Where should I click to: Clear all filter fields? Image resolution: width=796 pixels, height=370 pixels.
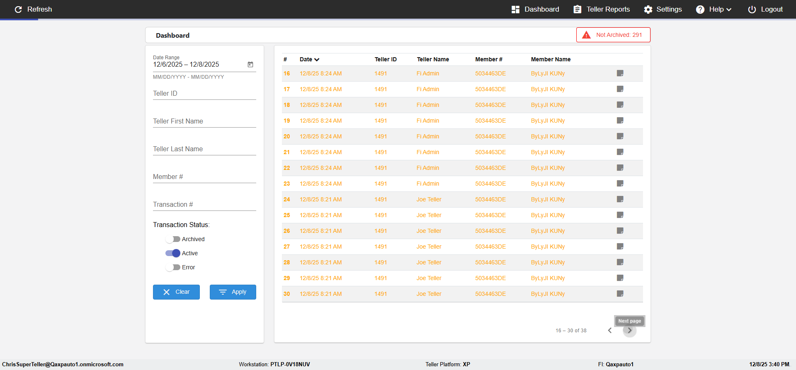pos(176,292)
